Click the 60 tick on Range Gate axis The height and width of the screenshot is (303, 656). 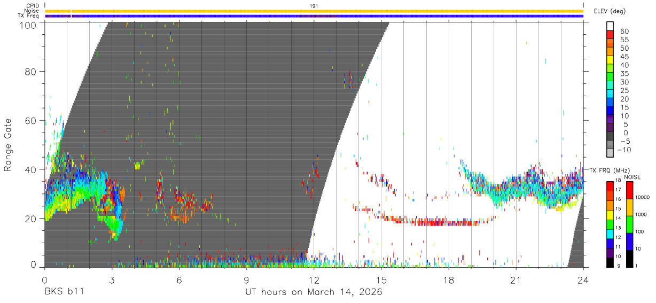click(31, 121)
